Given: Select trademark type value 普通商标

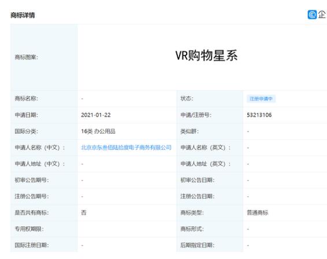Looking at the screenshot, I should click(258, 213).
